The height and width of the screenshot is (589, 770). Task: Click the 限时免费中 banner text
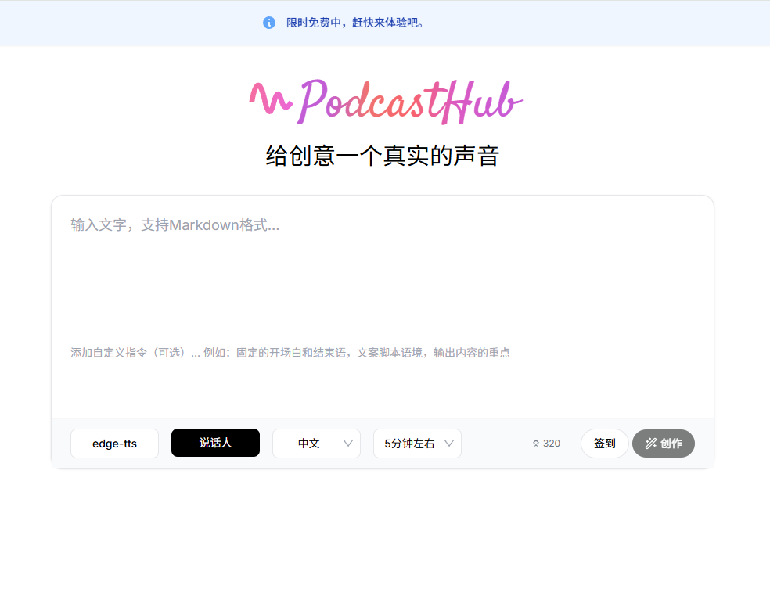355,23
